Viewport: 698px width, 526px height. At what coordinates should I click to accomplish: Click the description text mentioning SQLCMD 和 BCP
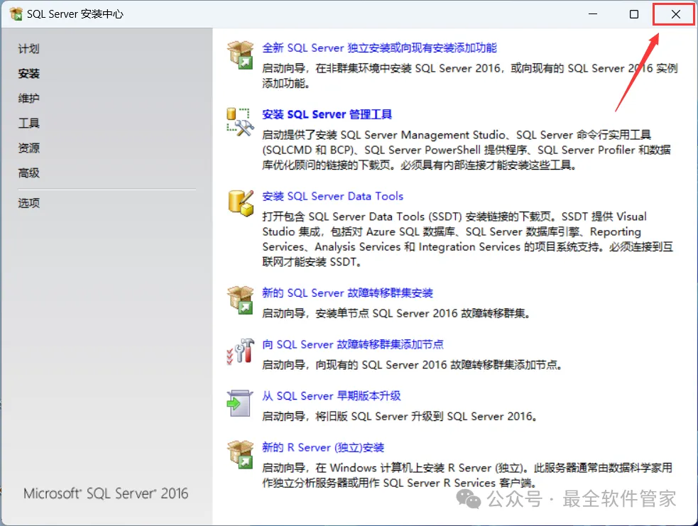(466, 150)
